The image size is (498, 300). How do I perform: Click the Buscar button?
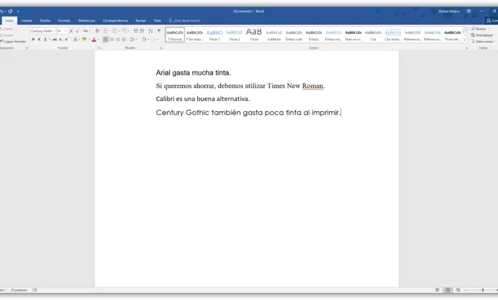click(x=481, y=29)
